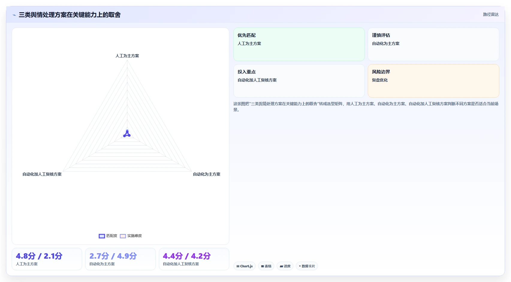
Task: Click the heading 三类舆情处理方案在关键能力上的取舍
Action: click(70, 15)
